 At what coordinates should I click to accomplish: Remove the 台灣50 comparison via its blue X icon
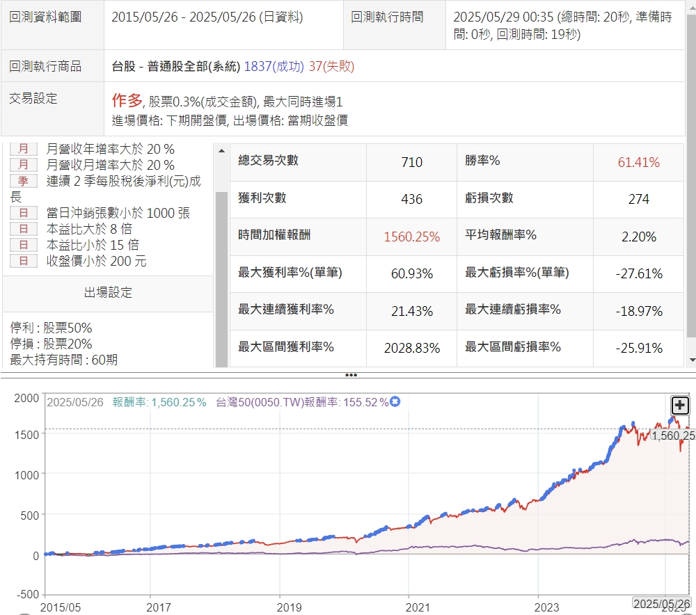tap(395, 402)
